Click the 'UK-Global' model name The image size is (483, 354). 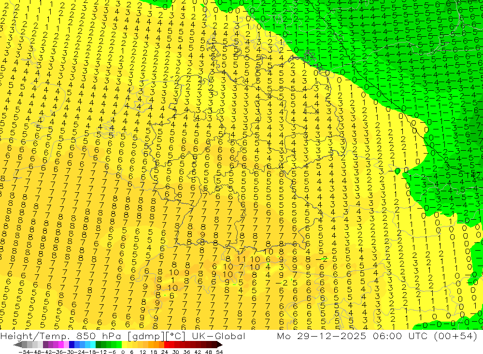point(218,336)
